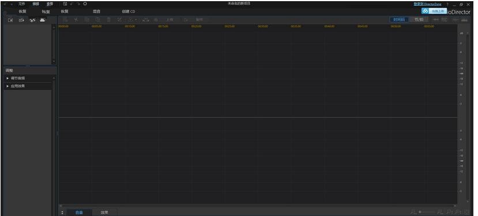Select the scissors cut tool
Viewport: 478px width, 216px height.
pos(76,20)
